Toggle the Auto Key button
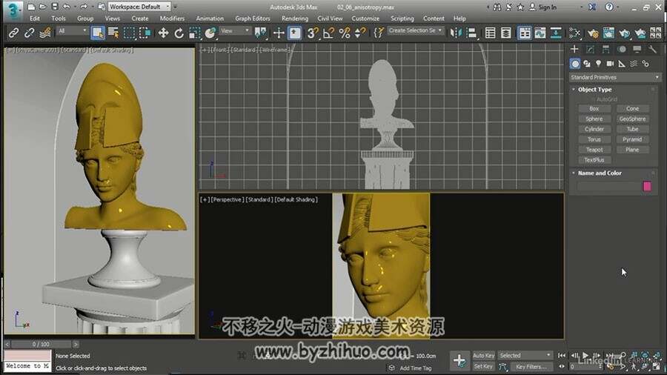 click(484, 356)
